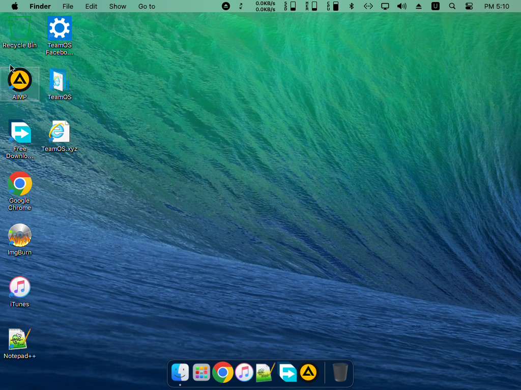521x390 pixels.
Task: Open Finder from the dock
Action: click(180, 372)
